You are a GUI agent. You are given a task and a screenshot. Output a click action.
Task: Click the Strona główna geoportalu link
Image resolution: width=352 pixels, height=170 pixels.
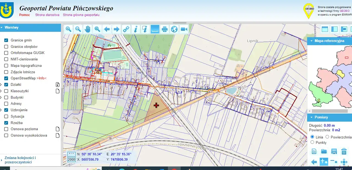pyautogui.click(x=81, y=15)
